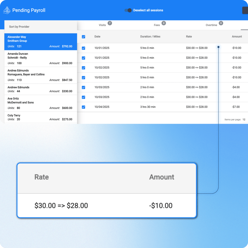Screen dimensions: 248x248
Task: Switch to the Fees tab
Action: (157, 25)
